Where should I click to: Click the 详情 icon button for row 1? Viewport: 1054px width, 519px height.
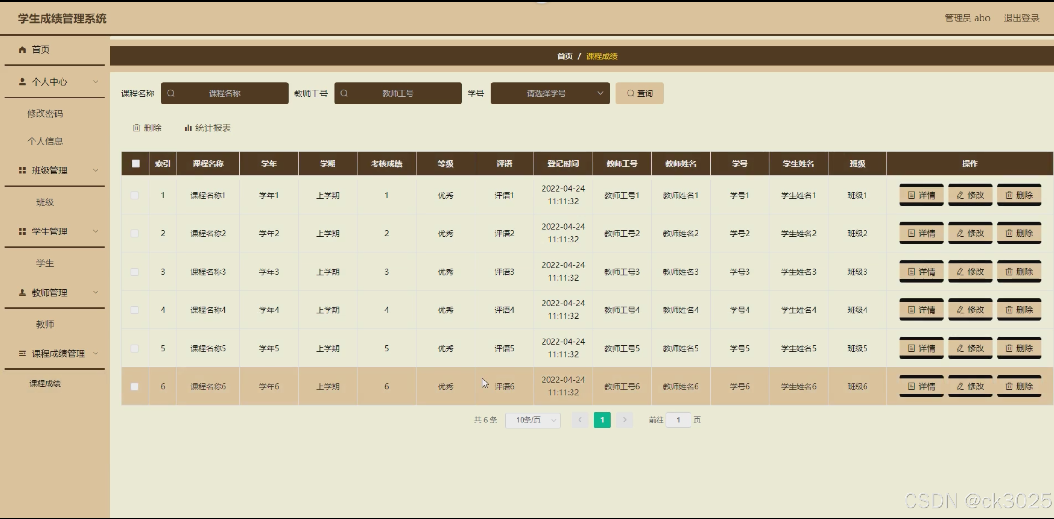click(x=921, y=195)
